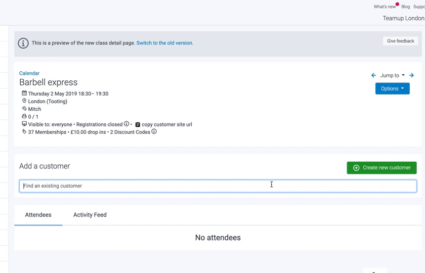Expand the Options dropdown button
The image size is (425, 273).
pyautogui.click(x=392, y=88)
